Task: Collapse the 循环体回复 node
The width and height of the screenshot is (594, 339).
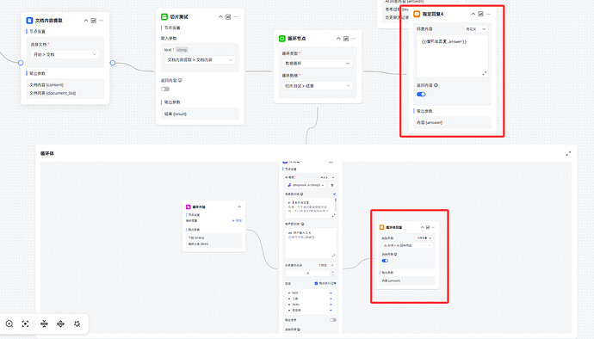Action: [x=423, y=227]
